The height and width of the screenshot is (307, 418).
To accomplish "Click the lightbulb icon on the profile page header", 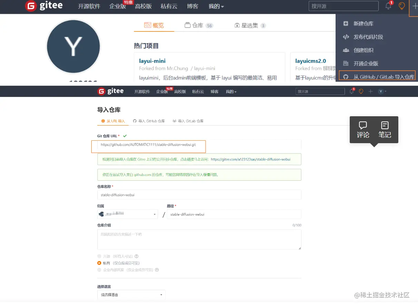I will click(x=402, y=6).
